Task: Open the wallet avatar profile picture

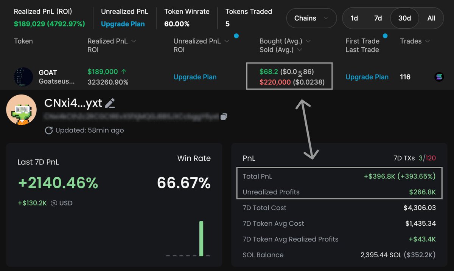Action: pyautogui.click(x=21, y=110)
